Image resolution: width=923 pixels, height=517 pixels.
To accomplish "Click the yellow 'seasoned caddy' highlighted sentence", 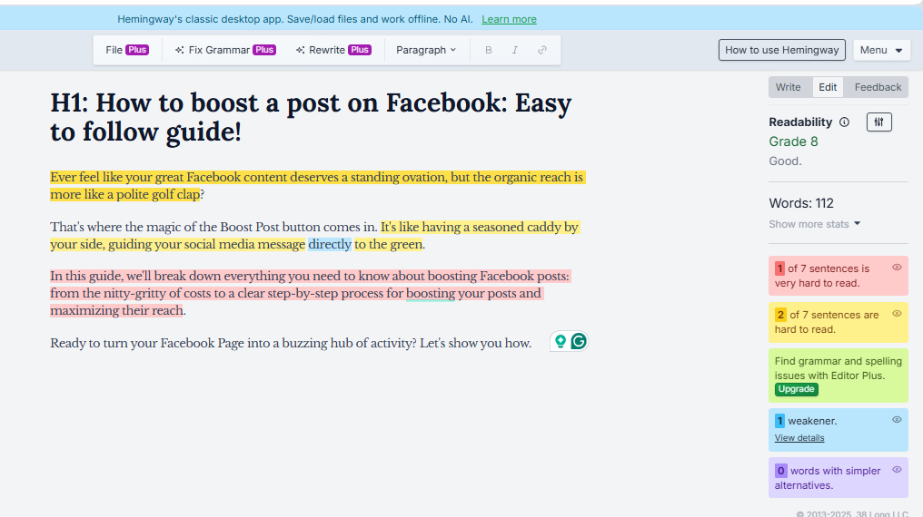I will [x=315, y=236].
